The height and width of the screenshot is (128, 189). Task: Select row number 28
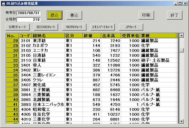[13, 41]
